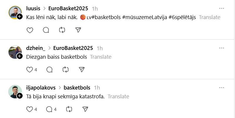Like the post by luusis
The width and height of the screenshot is (235, 118).
pyautogui.click(x=30, y=30)
